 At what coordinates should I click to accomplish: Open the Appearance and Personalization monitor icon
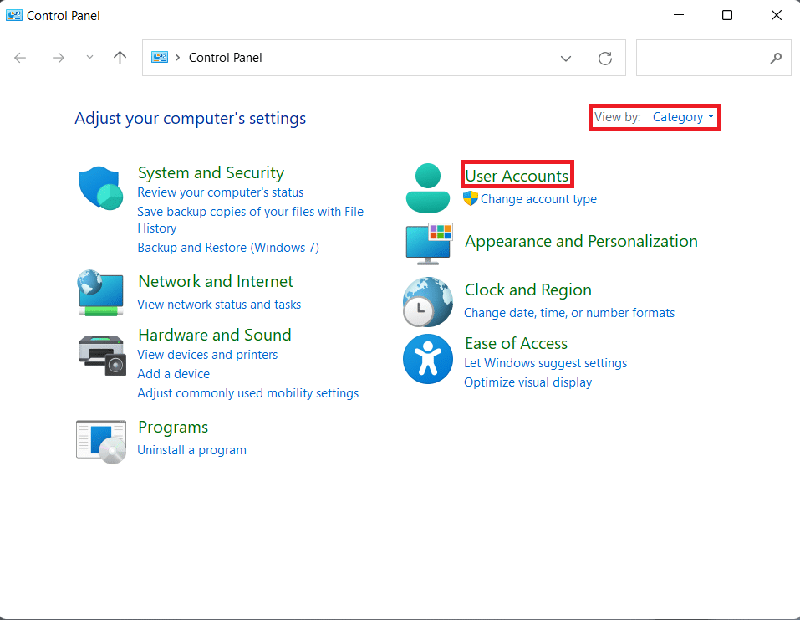coord(428,242)
